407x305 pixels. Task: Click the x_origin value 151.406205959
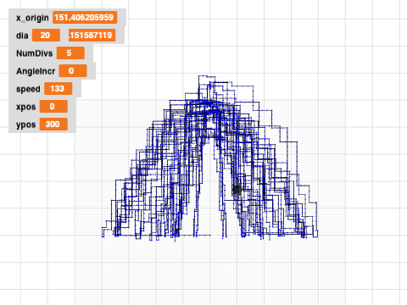click(85, 18)
